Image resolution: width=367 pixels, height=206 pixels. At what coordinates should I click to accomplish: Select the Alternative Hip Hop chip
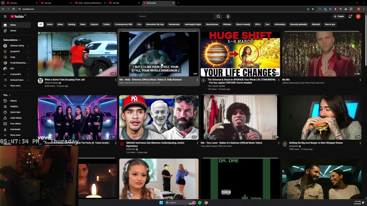click(x=155, y=24)
